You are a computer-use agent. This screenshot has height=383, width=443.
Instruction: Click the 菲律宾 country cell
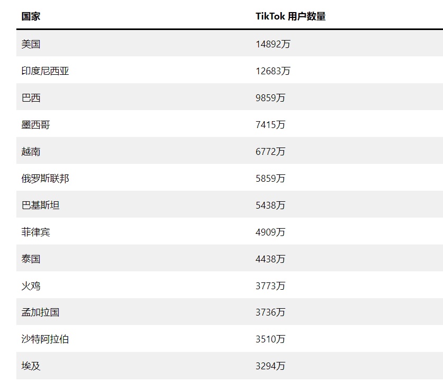tap(35, 232)
